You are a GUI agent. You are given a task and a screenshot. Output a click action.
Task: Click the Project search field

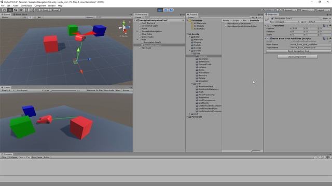(225, 17)
